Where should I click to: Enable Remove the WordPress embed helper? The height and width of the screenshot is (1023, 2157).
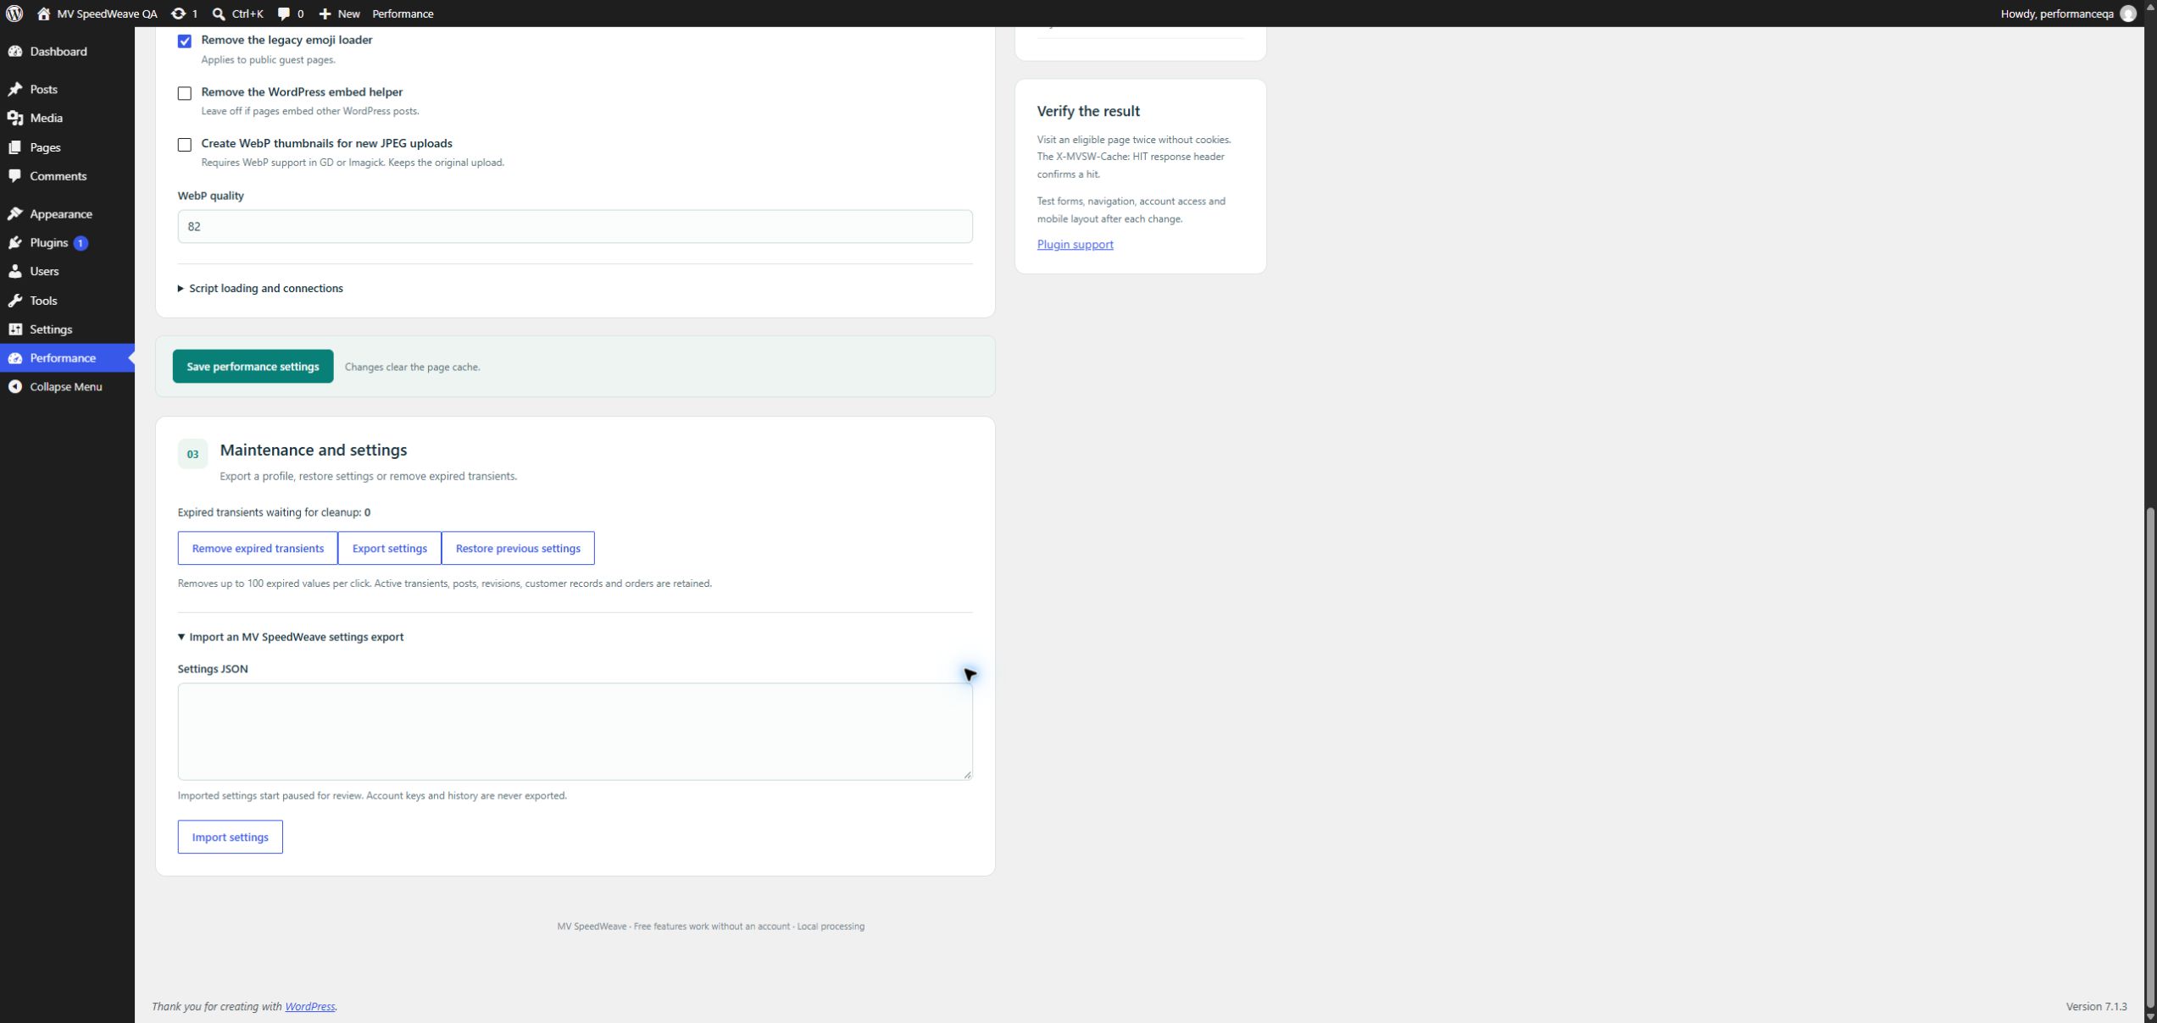point(185,93)
